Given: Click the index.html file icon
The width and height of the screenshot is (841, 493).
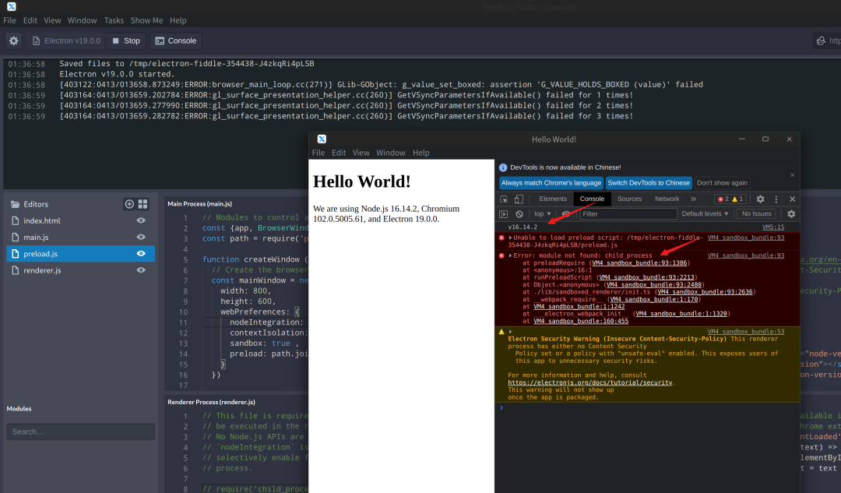Looking at the screenshot, I should point(15,220).
